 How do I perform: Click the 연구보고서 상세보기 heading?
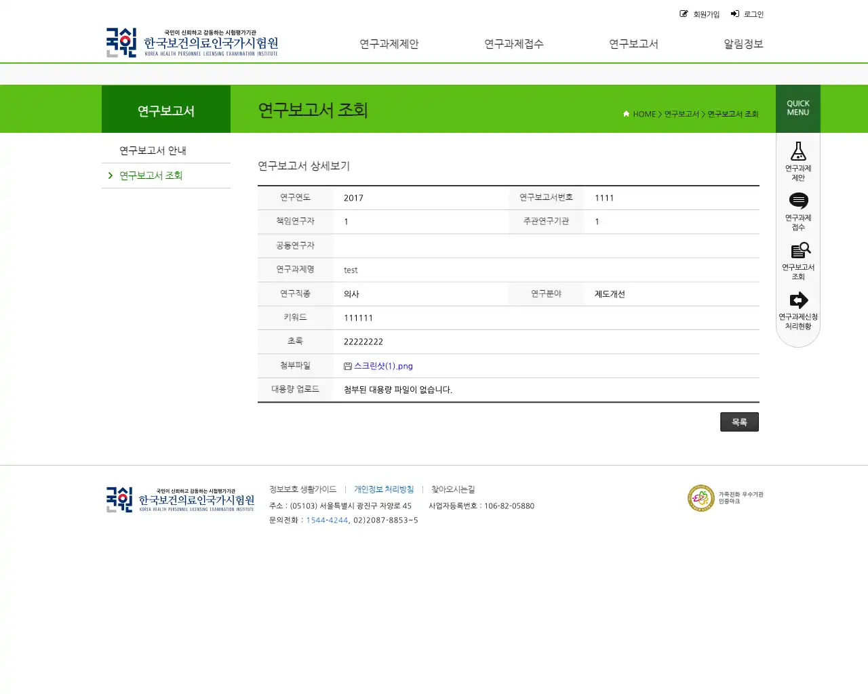point(304,166)
